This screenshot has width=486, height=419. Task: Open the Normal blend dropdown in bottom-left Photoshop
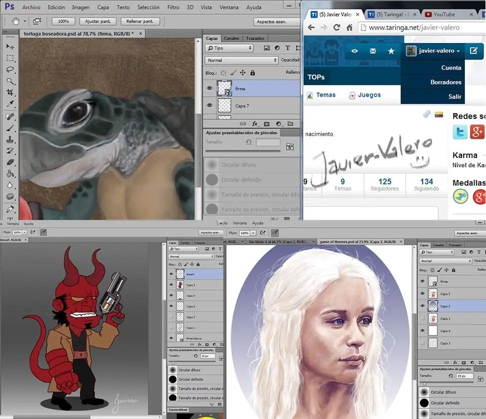[x=191, y=256]
